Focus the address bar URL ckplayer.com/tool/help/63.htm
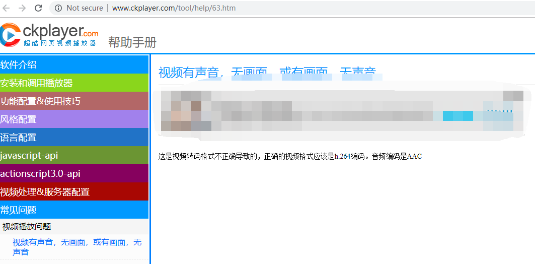 174,8
